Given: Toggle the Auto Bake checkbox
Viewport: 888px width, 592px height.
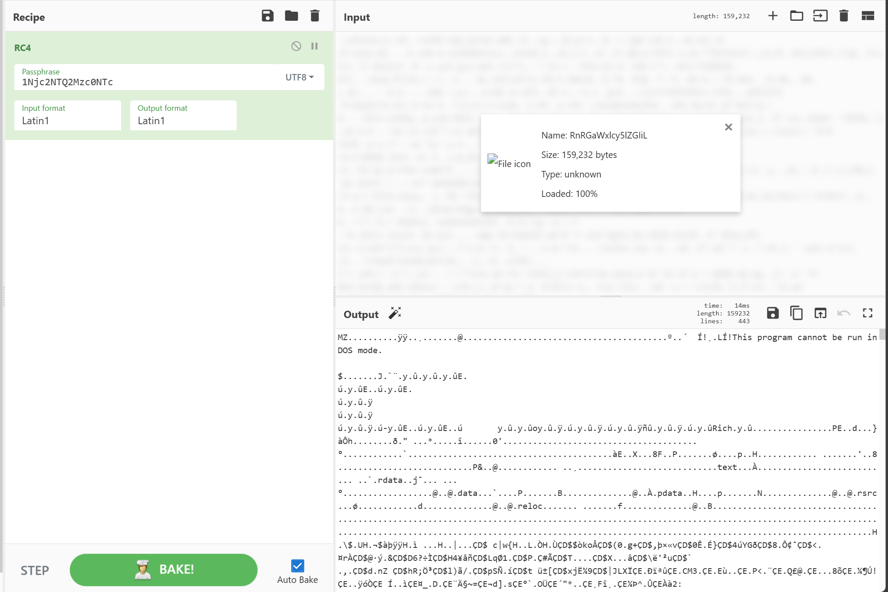Looking at the screenshot, I should (x=298, y=566).
